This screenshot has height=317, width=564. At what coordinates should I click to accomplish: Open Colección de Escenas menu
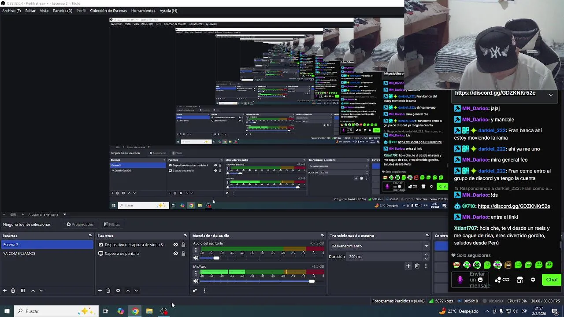coord(108,11)
